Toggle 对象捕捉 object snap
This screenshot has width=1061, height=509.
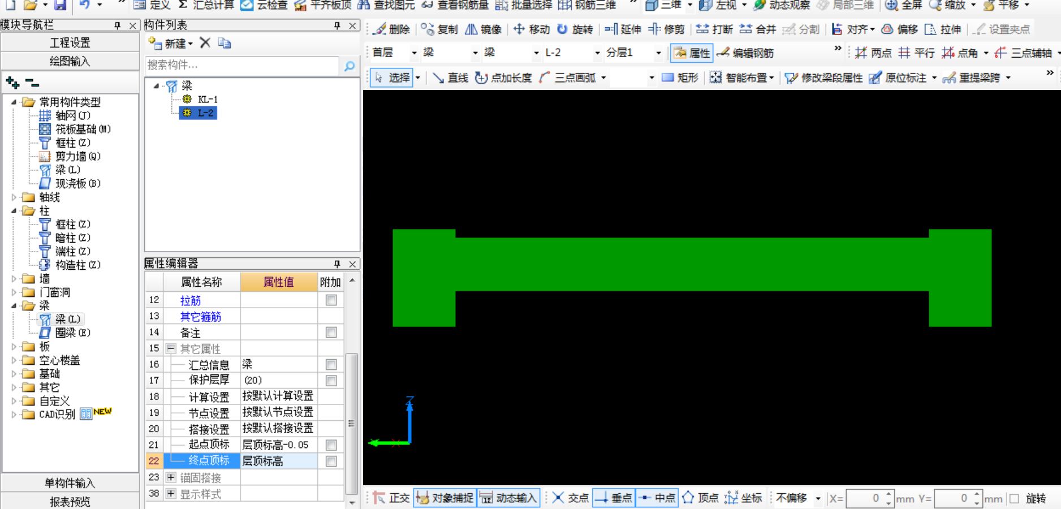(445, 498)
